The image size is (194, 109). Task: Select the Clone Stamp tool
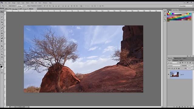tap(2, 33)
